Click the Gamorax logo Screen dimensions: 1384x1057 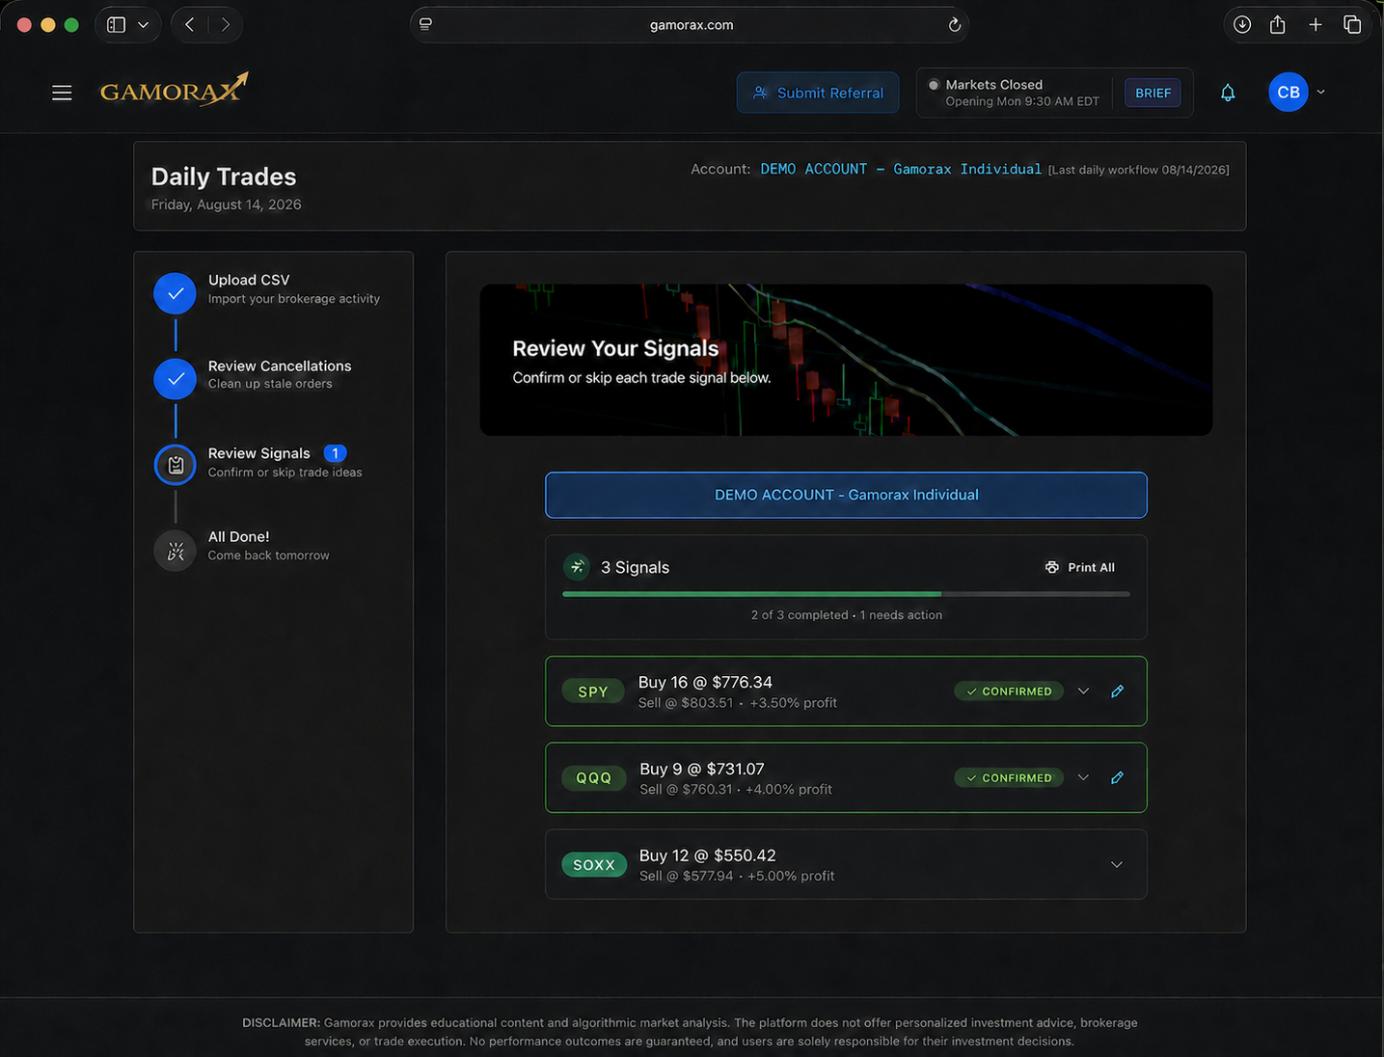175,90
